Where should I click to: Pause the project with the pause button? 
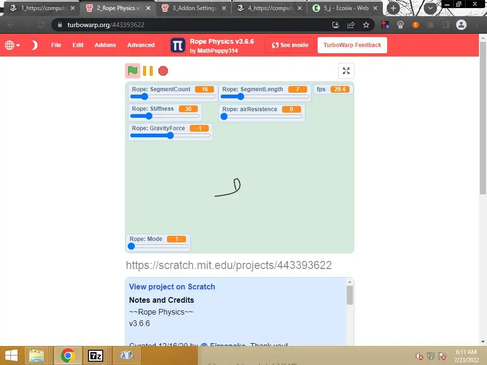coord(148,71)
